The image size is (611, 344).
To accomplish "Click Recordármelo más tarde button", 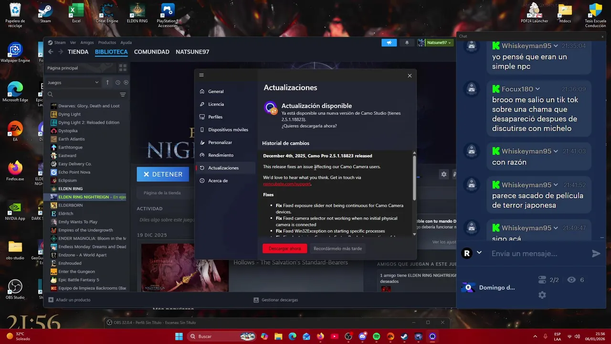I will point(337,248).
